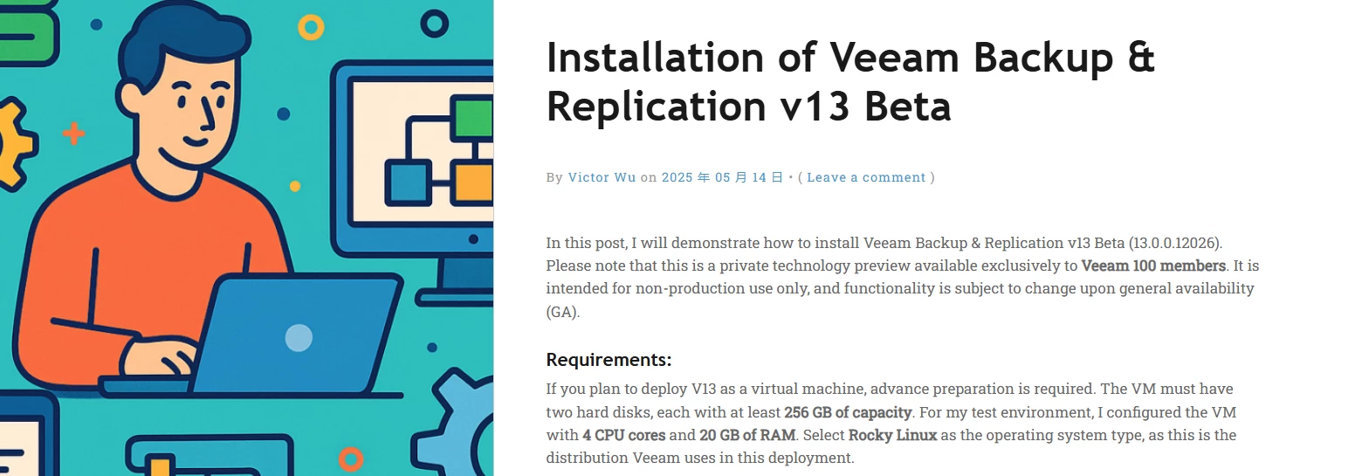Click the light blue gear at bottom right
Screen dimensions: 1348x476
[455, 426]
